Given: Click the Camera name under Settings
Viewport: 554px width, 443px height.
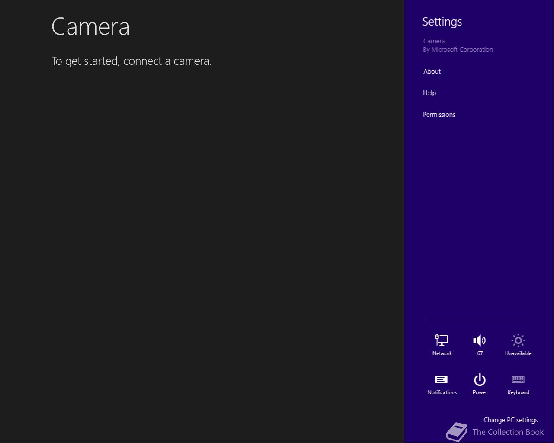Looking at the screenshot, I should pos(434,41).
